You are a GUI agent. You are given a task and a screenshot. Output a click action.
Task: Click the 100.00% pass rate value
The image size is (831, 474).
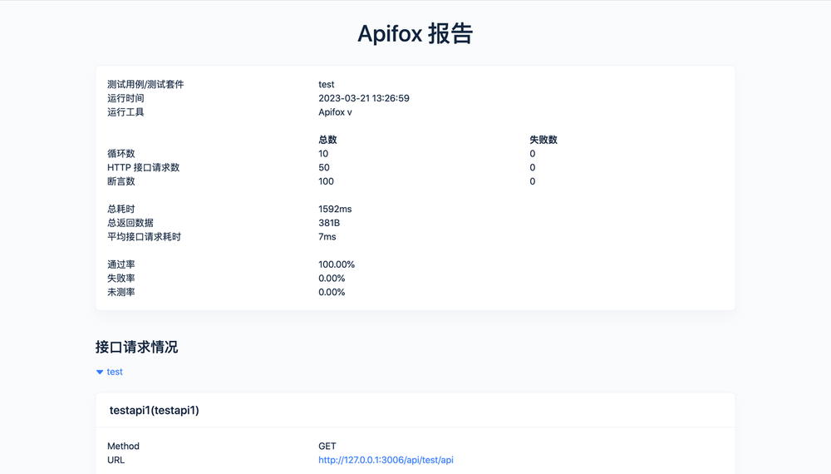pyautogui.click(x=337, y=264)
